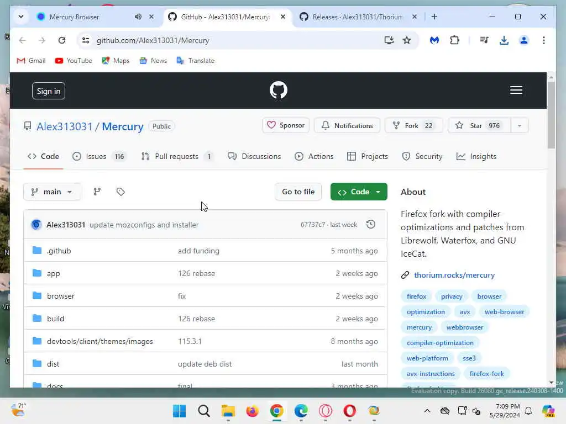
Task: Open the red Opera icon on taskbar
Action: point(349,411)
